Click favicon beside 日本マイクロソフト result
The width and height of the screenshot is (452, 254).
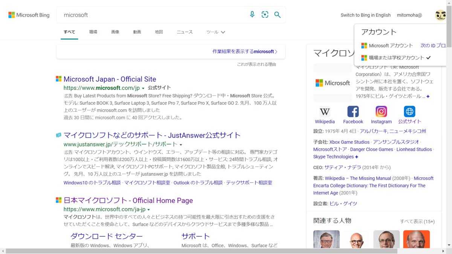(x=59, y=200)
